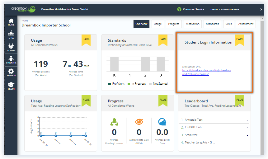The width and height of the screenshot is (268, 159).
Task: Switch to the Progress tab
Action: coord(174,24)
